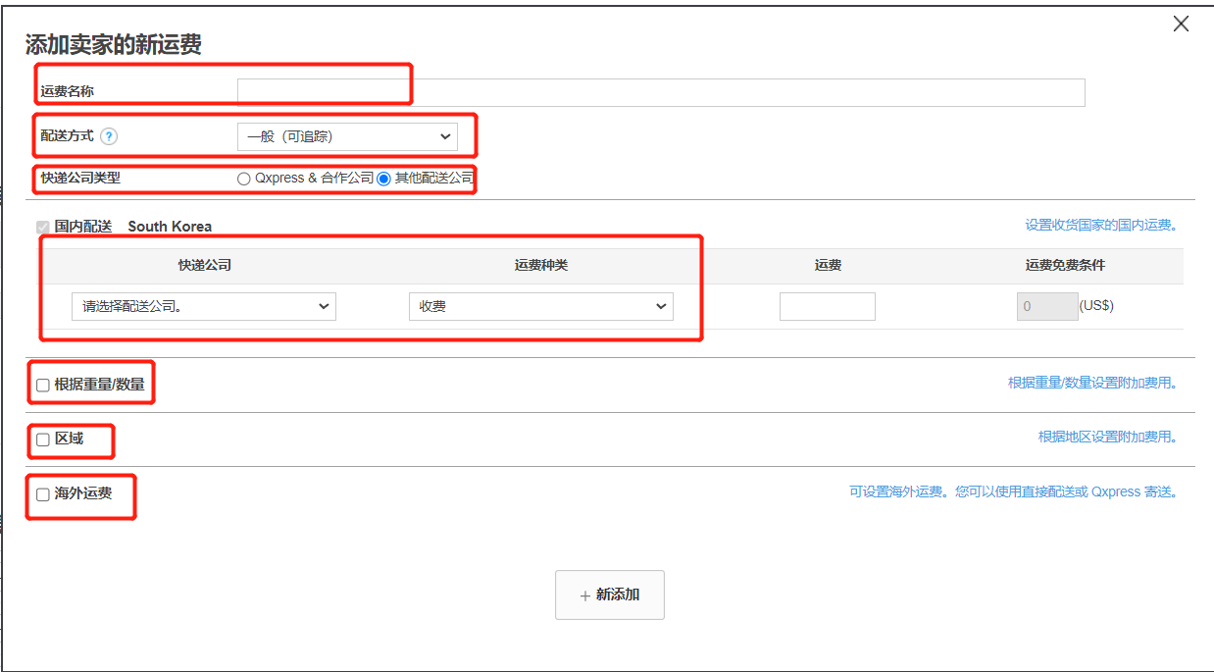Click the 国内配送 checkbox

(x=42, y=226)
